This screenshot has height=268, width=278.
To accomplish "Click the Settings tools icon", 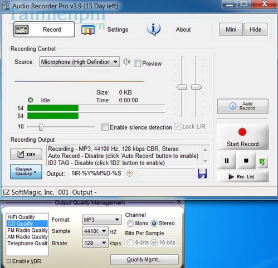I will pyautogui.click(x=88, y=30).
